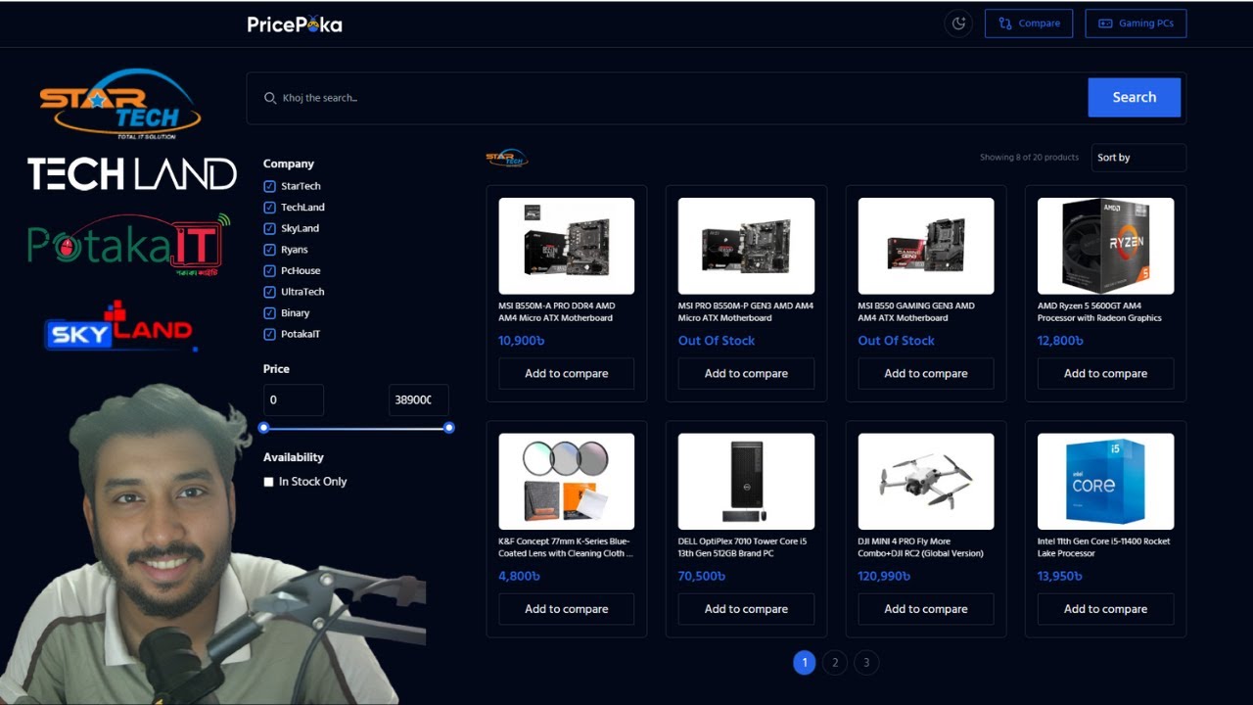Uncheck the Binary company checkbox
This screenshot has width=1253, height=705.
point(269,313)
